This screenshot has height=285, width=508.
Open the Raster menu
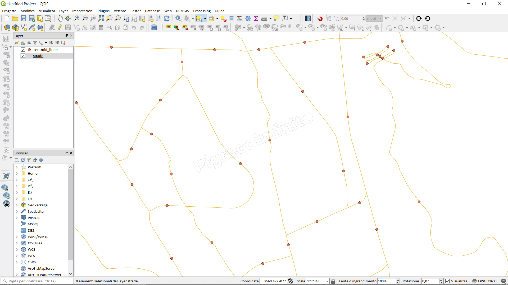(x=135, y=11)
